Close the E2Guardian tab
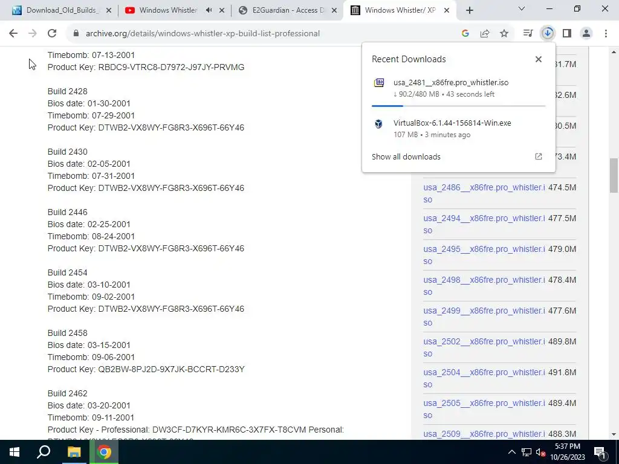 click(334, 11)
